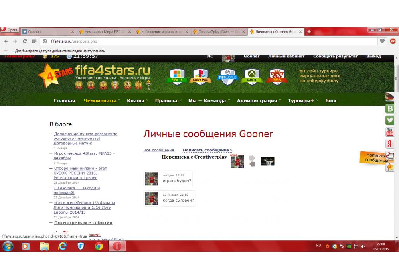This screenshot has width=399, height=279.
Task: Click the address bar URL field
Action: 207,41
